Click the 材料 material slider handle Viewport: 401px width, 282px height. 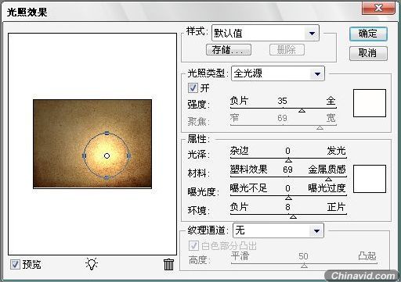328,179
